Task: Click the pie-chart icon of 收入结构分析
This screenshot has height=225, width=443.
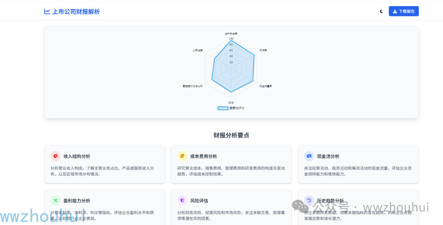Action: click(55, 156)
